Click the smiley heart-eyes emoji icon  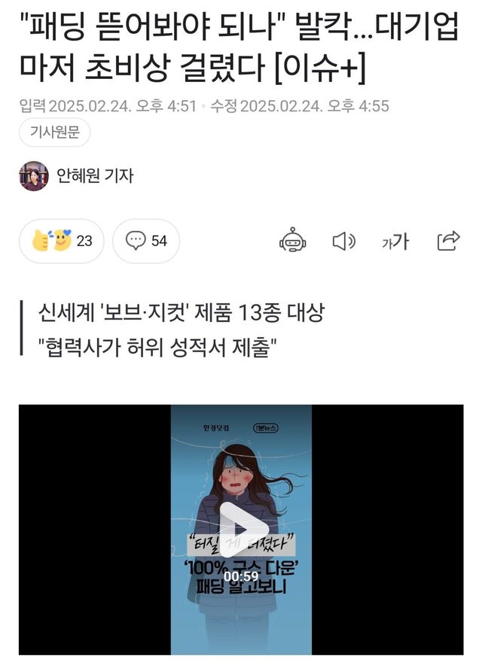pyautogui.click(x=63, y=240)
